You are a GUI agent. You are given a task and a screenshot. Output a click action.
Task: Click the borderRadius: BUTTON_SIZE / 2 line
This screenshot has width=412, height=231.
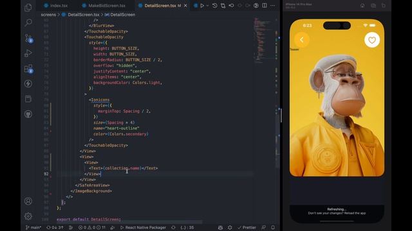click(x=127, y=60)
